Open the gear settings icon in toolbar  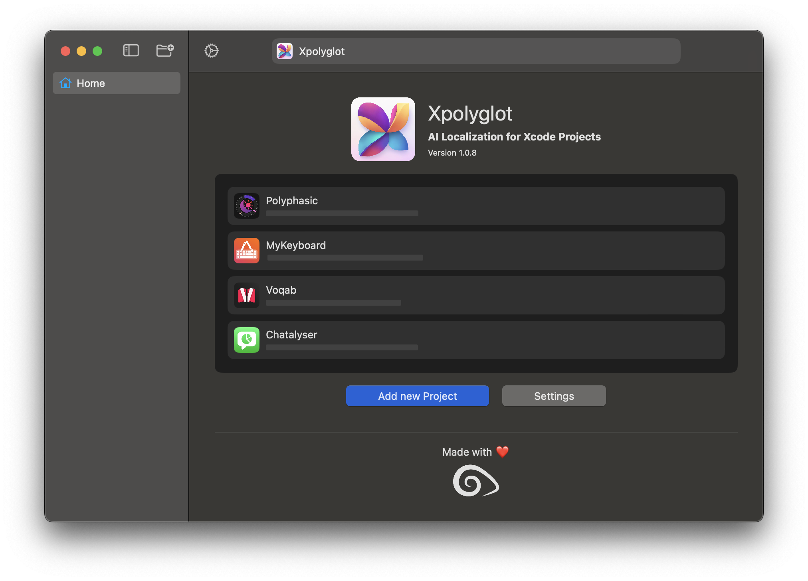[x=212, y=51]
